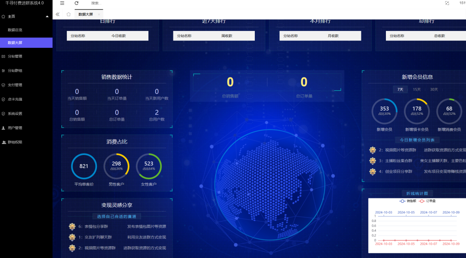
Task: Click 月收款 column header
Action: [333, 36]
